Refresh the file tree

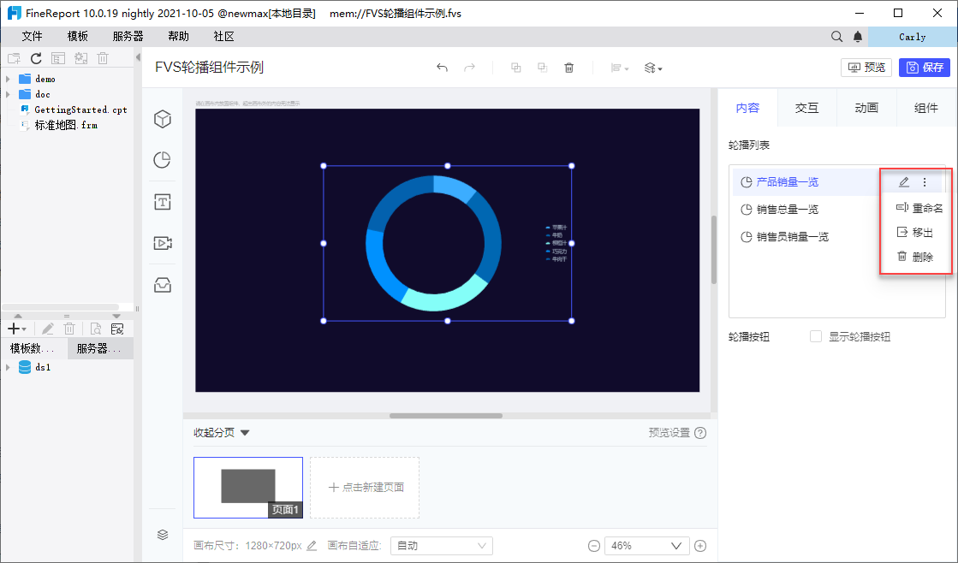coord(36,58)
